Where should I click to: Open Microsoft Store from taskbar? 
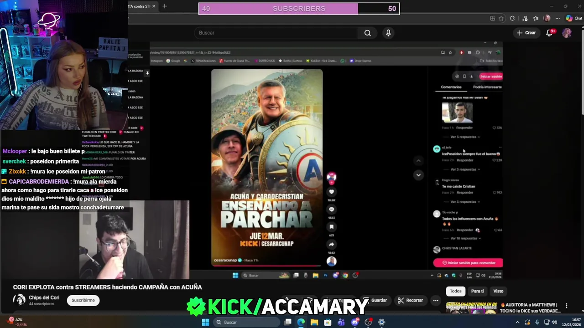[x=328, y=322]
